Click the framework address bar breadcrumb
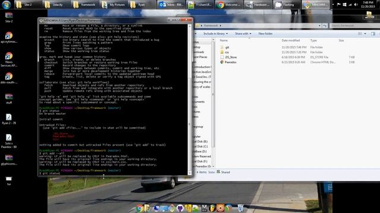The image size is (380, 213). tap(211, 25)
